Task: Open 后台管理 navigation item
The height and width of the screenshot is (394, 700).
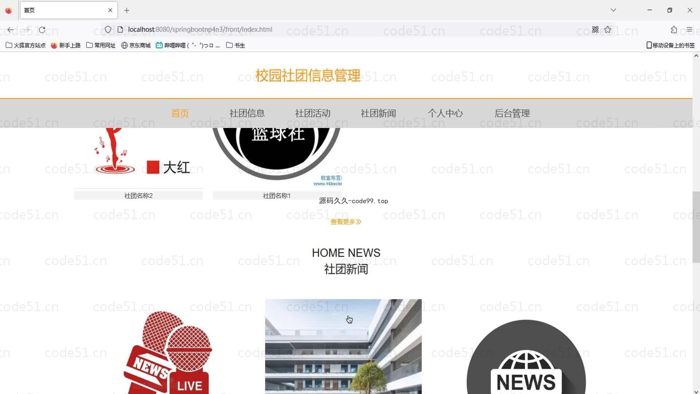Action: (512, 113)
